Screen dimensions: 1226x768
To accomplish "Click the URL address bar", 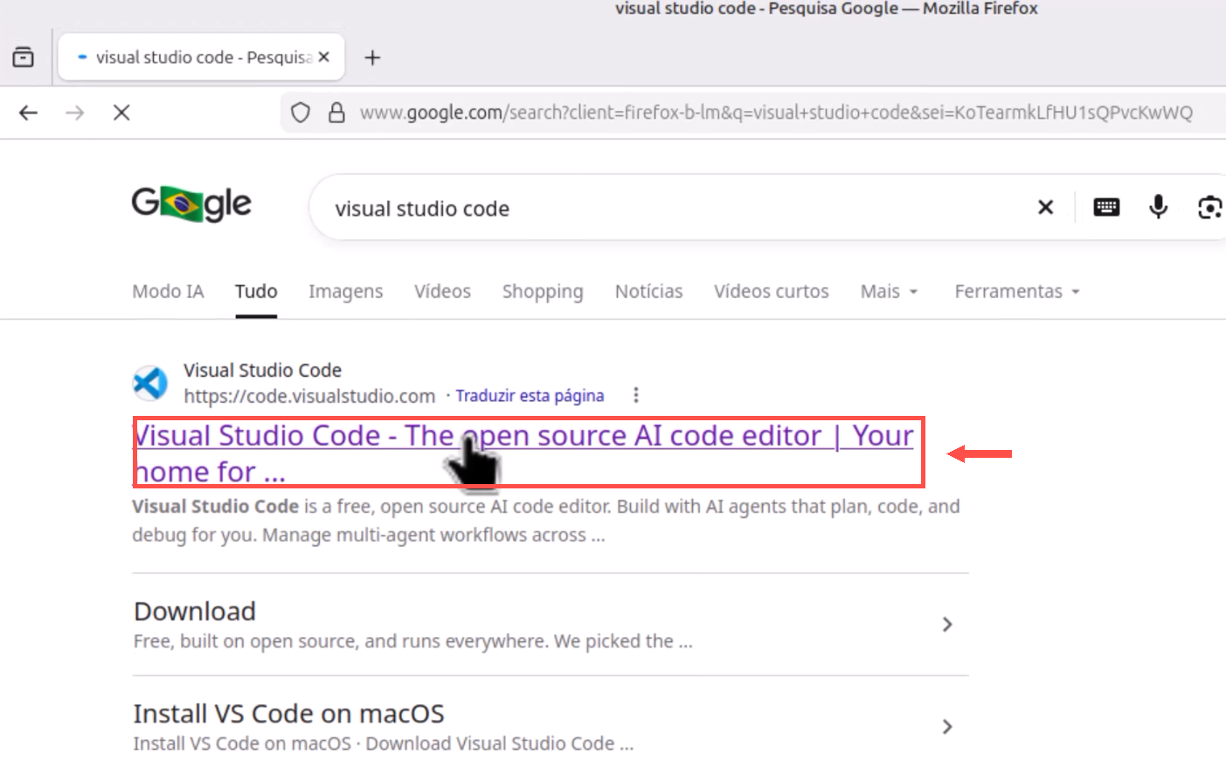I will pos(776,113).
